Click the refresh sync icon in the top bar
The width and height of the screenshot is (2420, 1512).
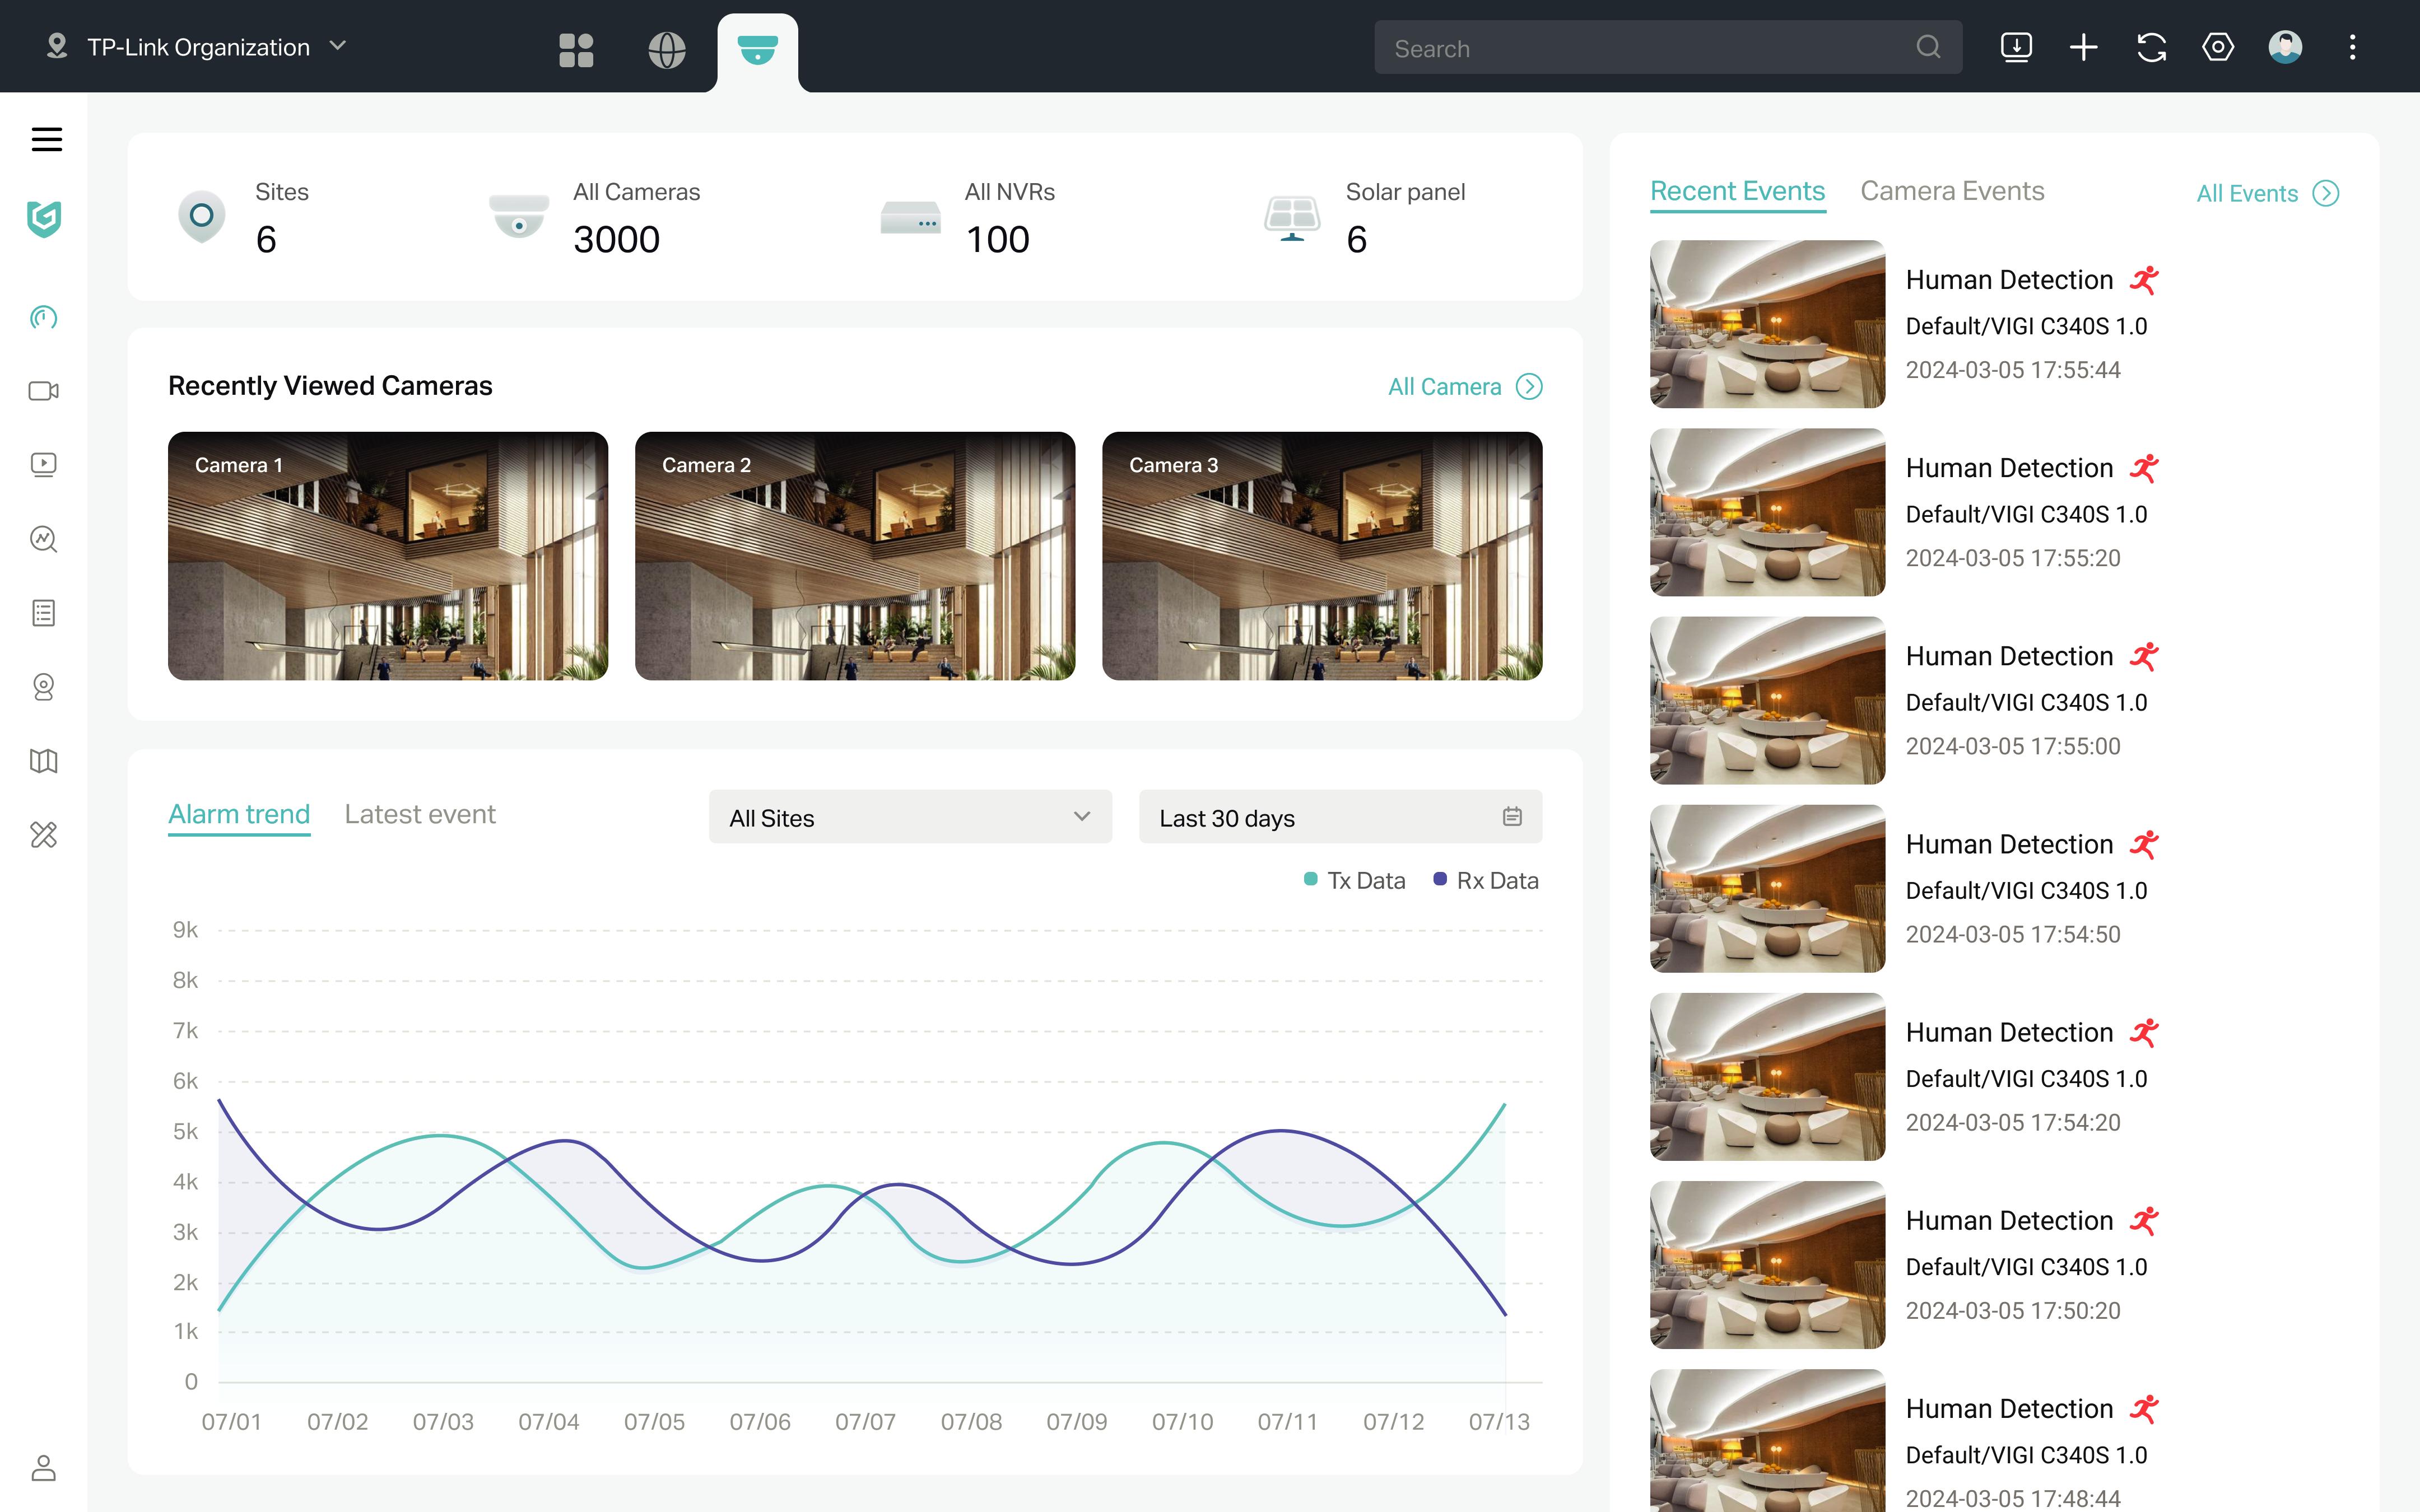[2151, 47]
